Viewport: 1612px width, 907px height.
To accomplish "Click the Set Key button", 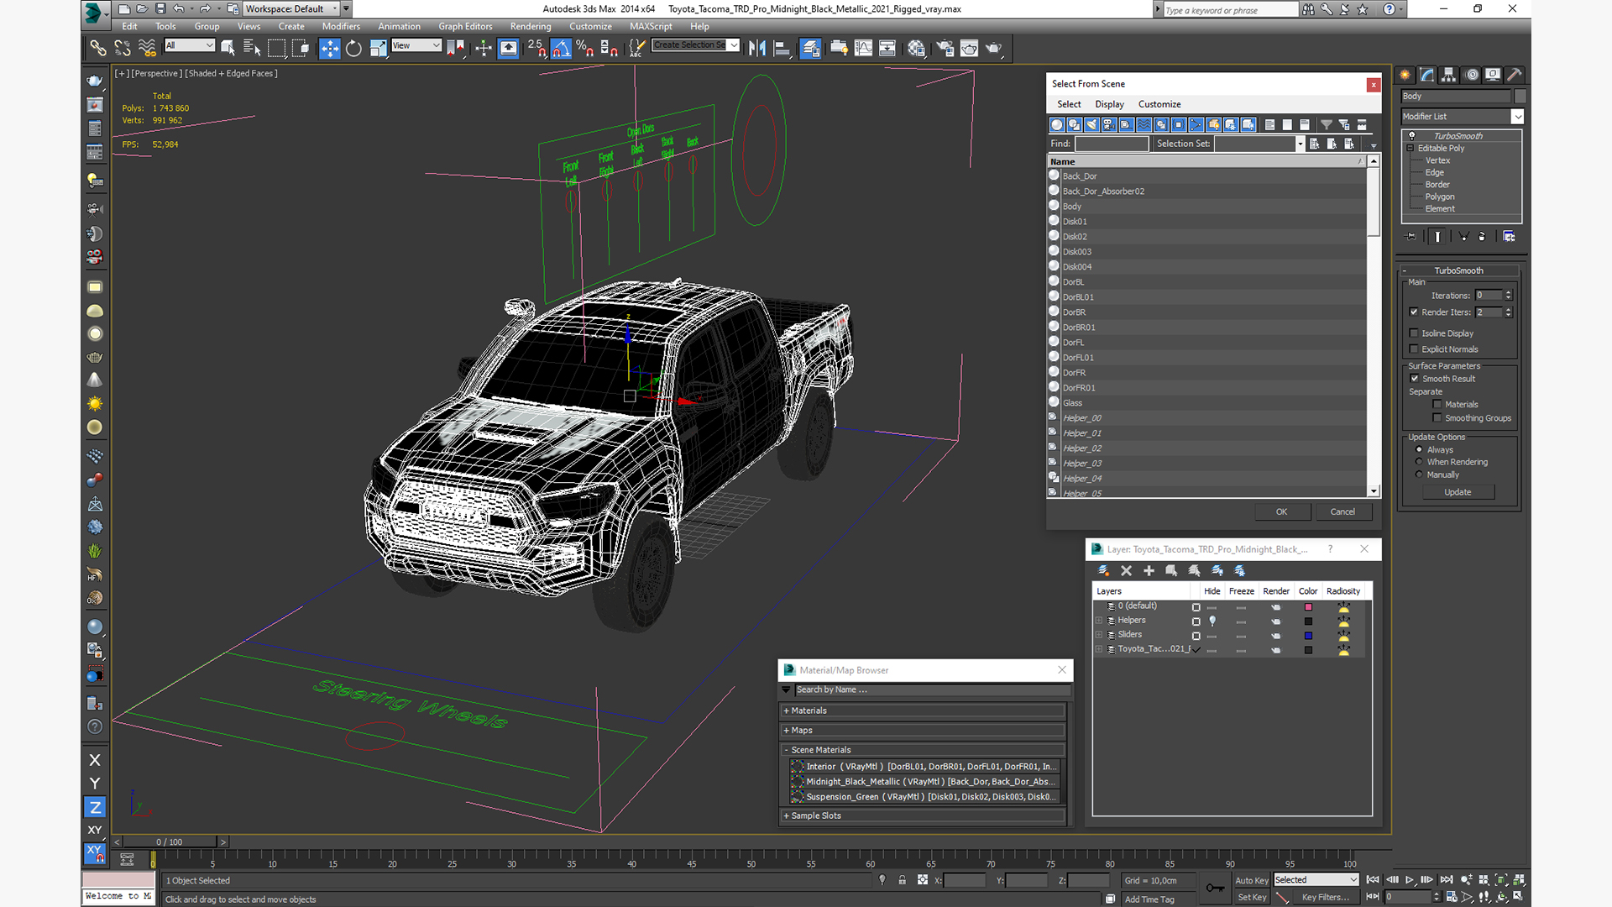I will pos(1252,897).
